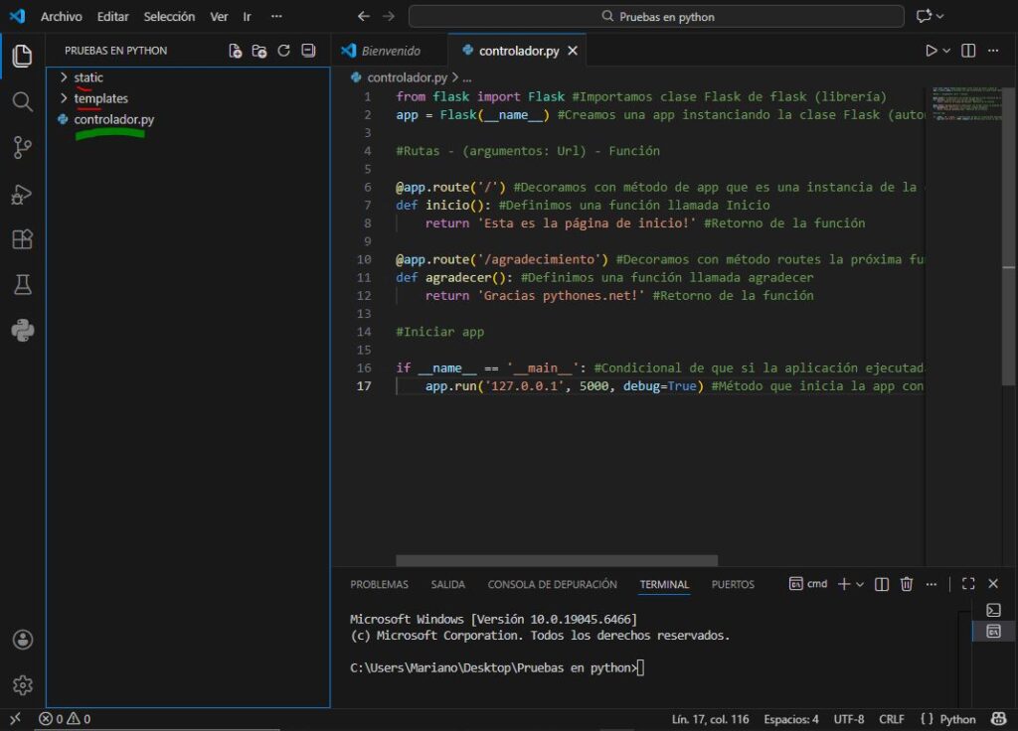The width and height of the screenshot is (1018, 731).
Task: Open the Search view in activity bar
Action: (22, 101)
